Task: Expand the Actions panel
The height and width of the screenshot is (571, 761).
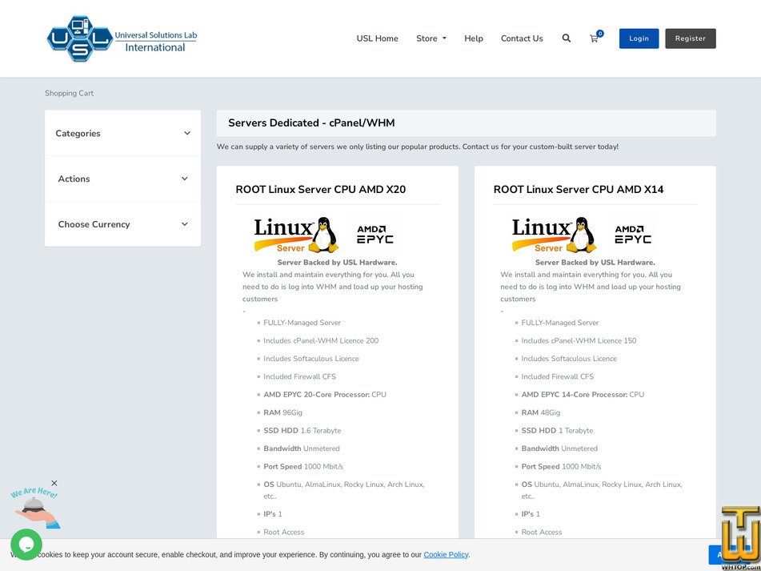Action: [x=122, y=179]
